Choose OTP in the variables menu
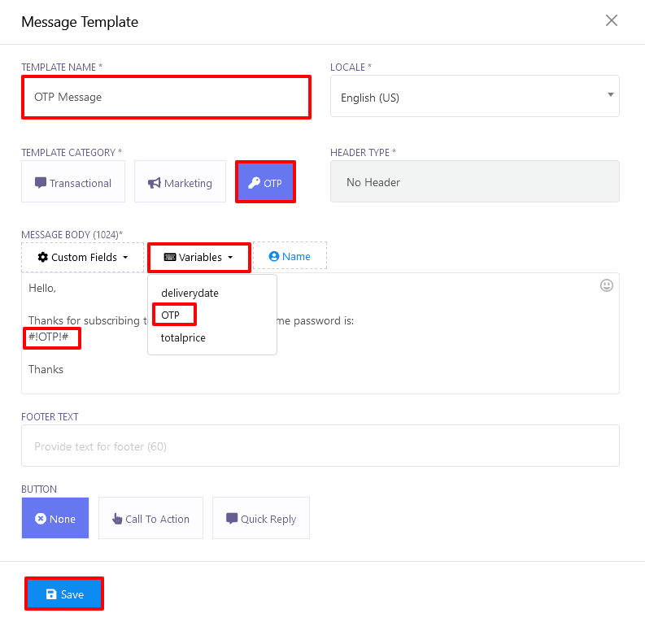The image size is (645, 622). 171,315
